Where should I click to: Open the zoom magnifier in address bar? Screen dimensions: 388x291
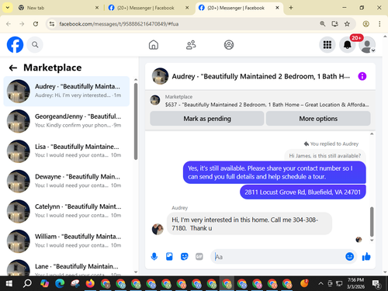click(322, 24)
